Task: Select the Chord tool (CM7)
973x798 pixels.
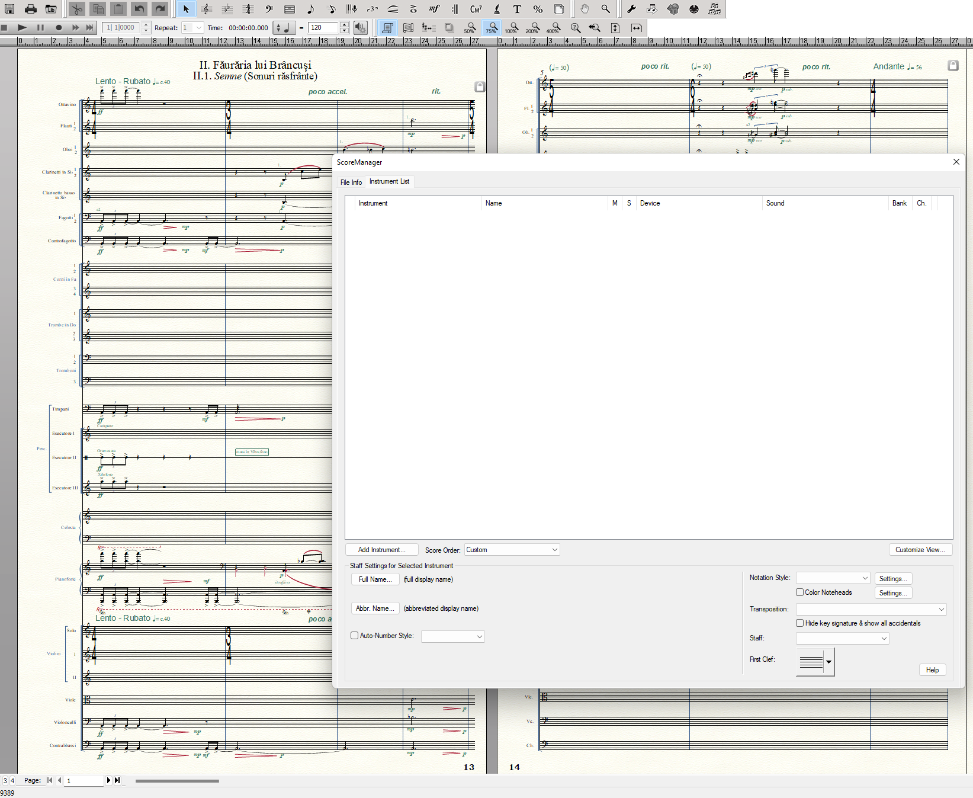Action: coord(476,9)
